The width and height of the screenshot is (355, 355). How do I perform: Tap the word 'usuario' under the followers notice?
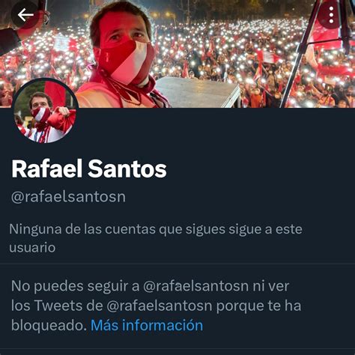click(32, 248)
